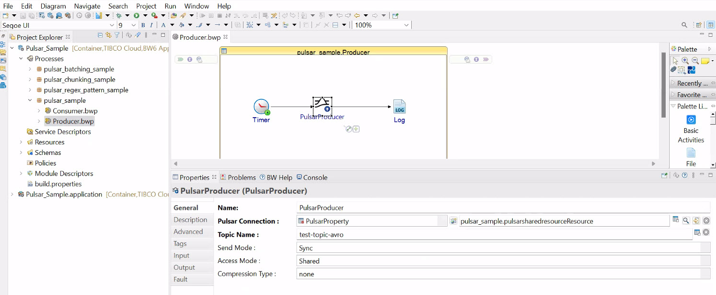This screenshot has width=716, height=295.
Task: Expand the Resources folder in tree
Action: pyautogui.click(x=21, y=142)
